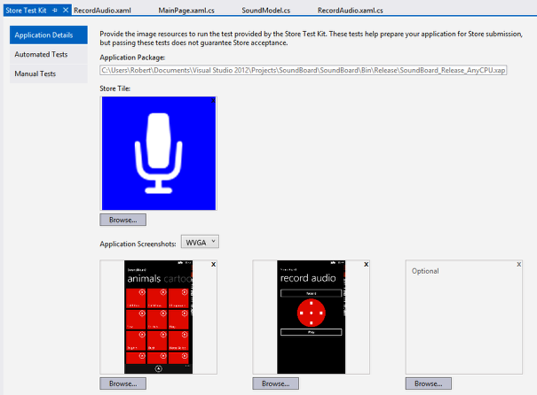The height and width of the screenshot is (395, 537).
Task: Open the RecordAudio.xaml.cs tab
Action: pyautogui.click(x=352, y=9)
